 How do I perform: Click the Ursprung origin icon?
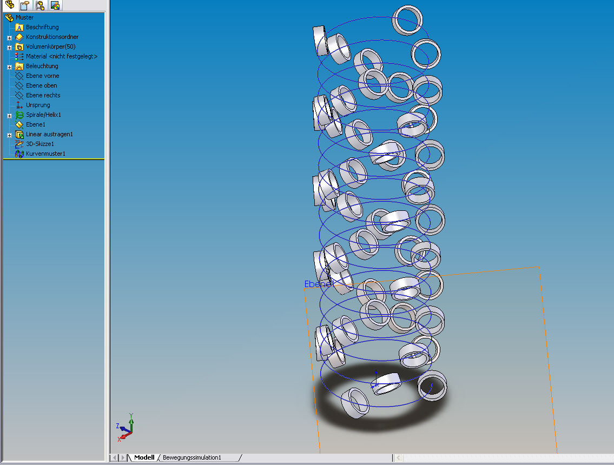click(x=19, y=105)
